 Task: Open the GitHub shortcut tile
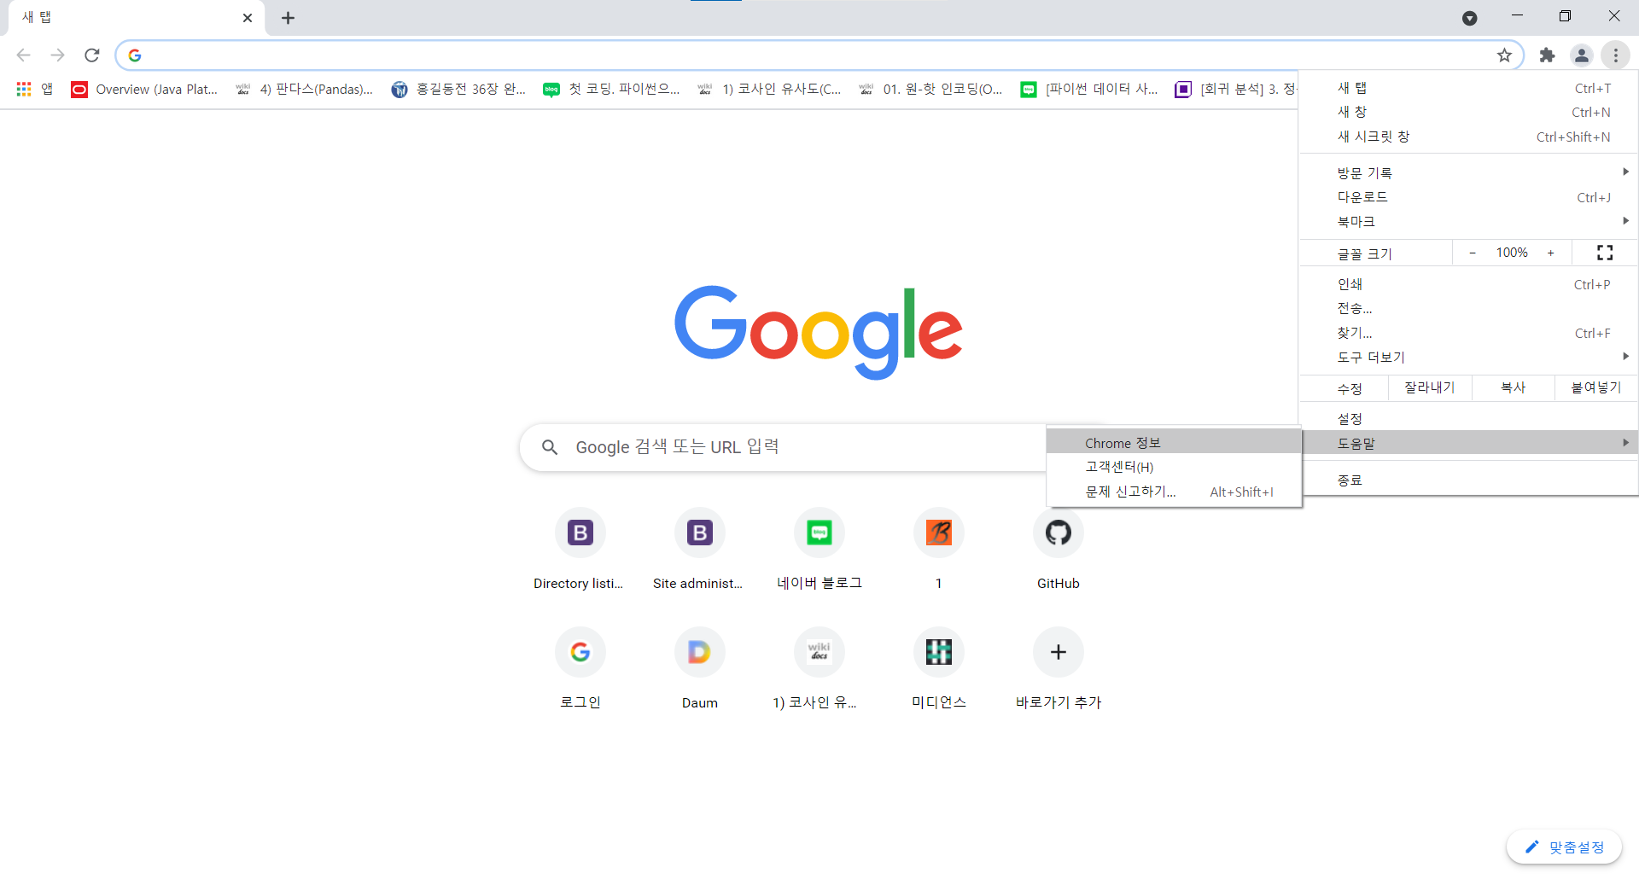point(1058,550)
